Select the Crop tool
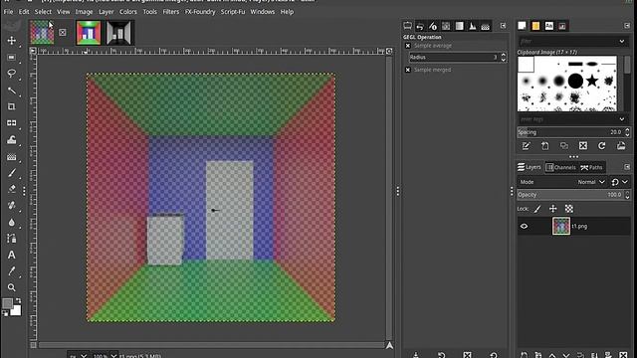Image resolution: width=637 pixels, height=358 pixels. pos(11,106)
